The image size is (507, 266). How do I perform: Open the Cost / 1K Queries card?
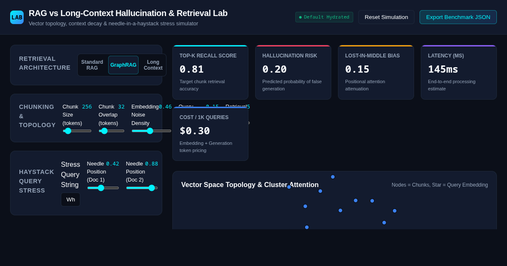click(210, 134)
